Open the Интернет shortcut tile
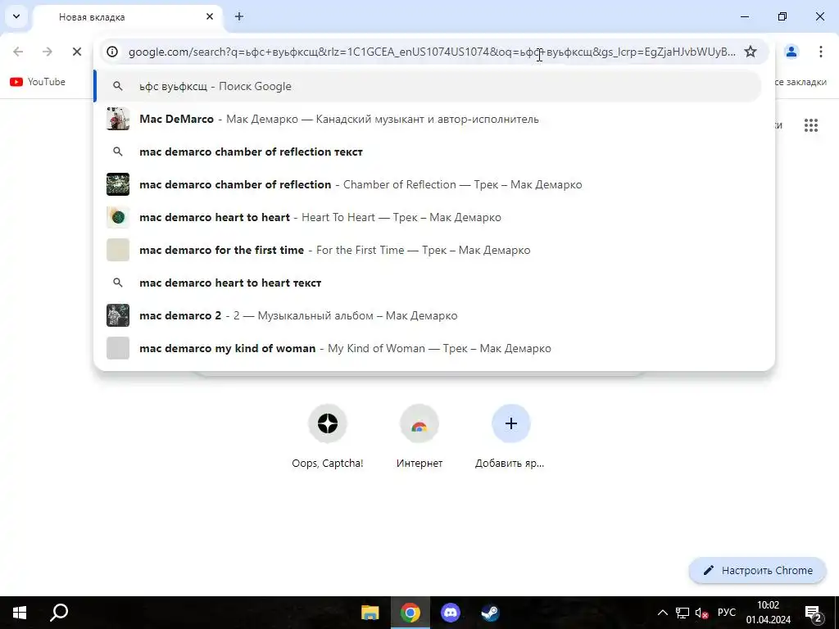 pos(419,437)
